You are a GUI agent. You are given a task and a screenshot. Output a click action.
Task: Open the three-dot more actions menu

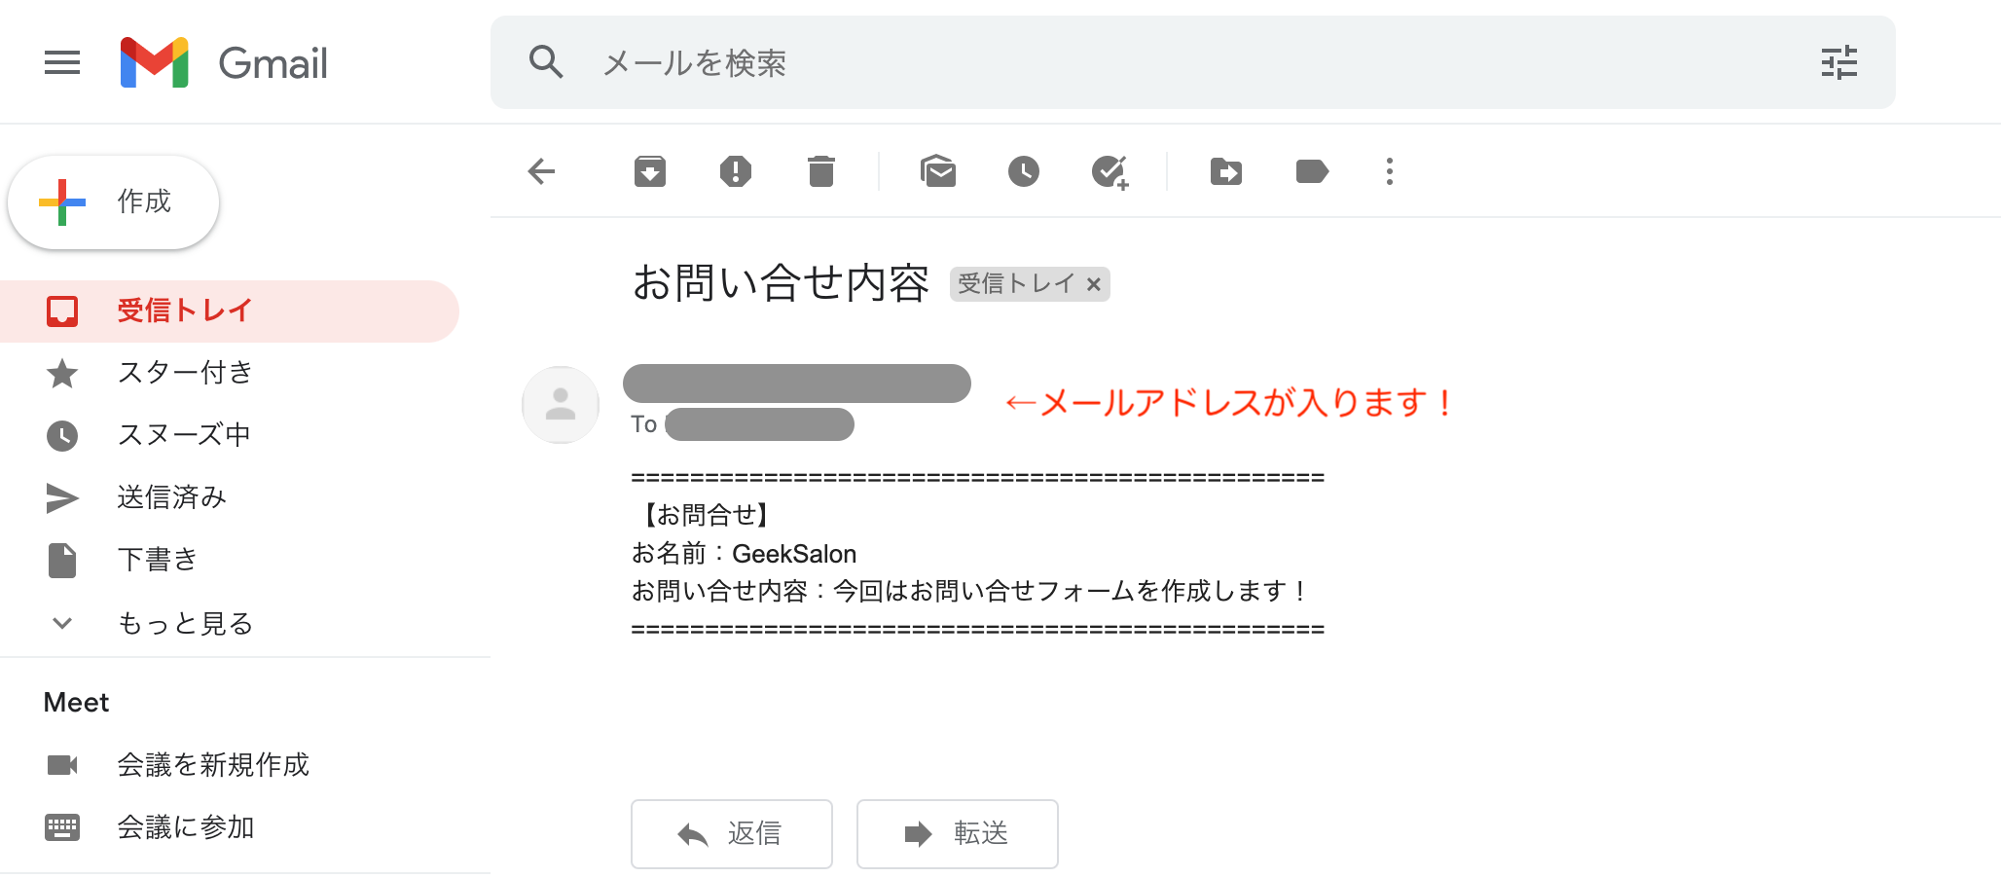1389,170
